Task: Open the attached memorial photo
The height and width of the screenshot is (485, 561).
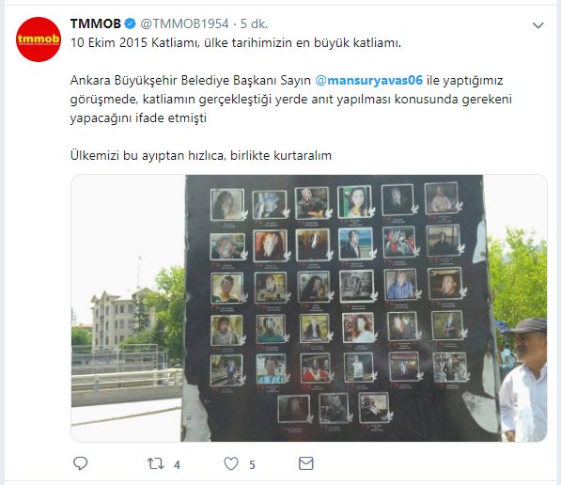Action: coord(309,308)
